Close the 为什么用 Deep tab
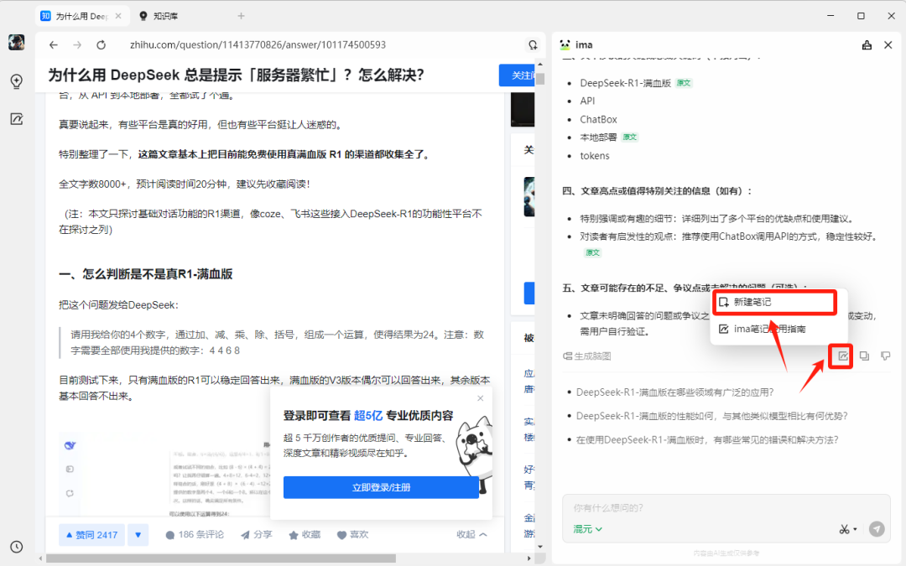Viewport: 906px width, 566px height. tap(118, 16)
